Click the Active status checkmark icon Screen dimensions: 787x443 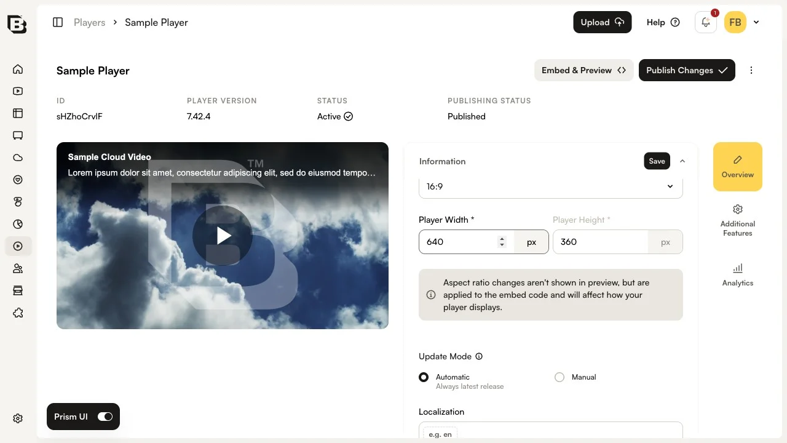[x=349, y=116]
